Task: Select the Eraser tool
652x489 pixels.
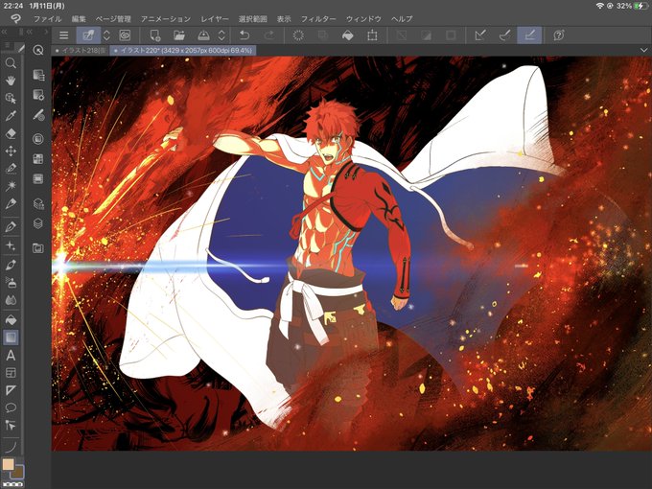Action: (11, 133)
